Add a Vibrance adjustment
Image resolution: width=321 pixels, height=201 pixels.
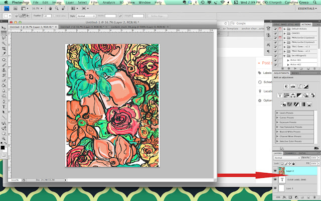click(280, 95)
